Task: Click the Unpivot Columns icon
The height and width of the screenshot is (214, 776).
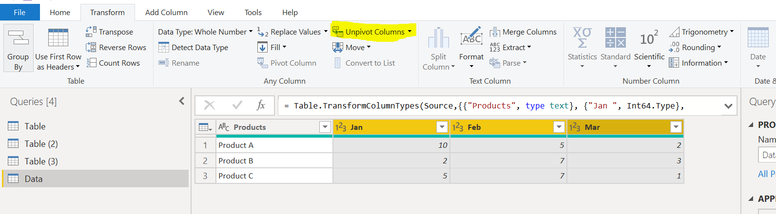Action: [x=337, y=32]
